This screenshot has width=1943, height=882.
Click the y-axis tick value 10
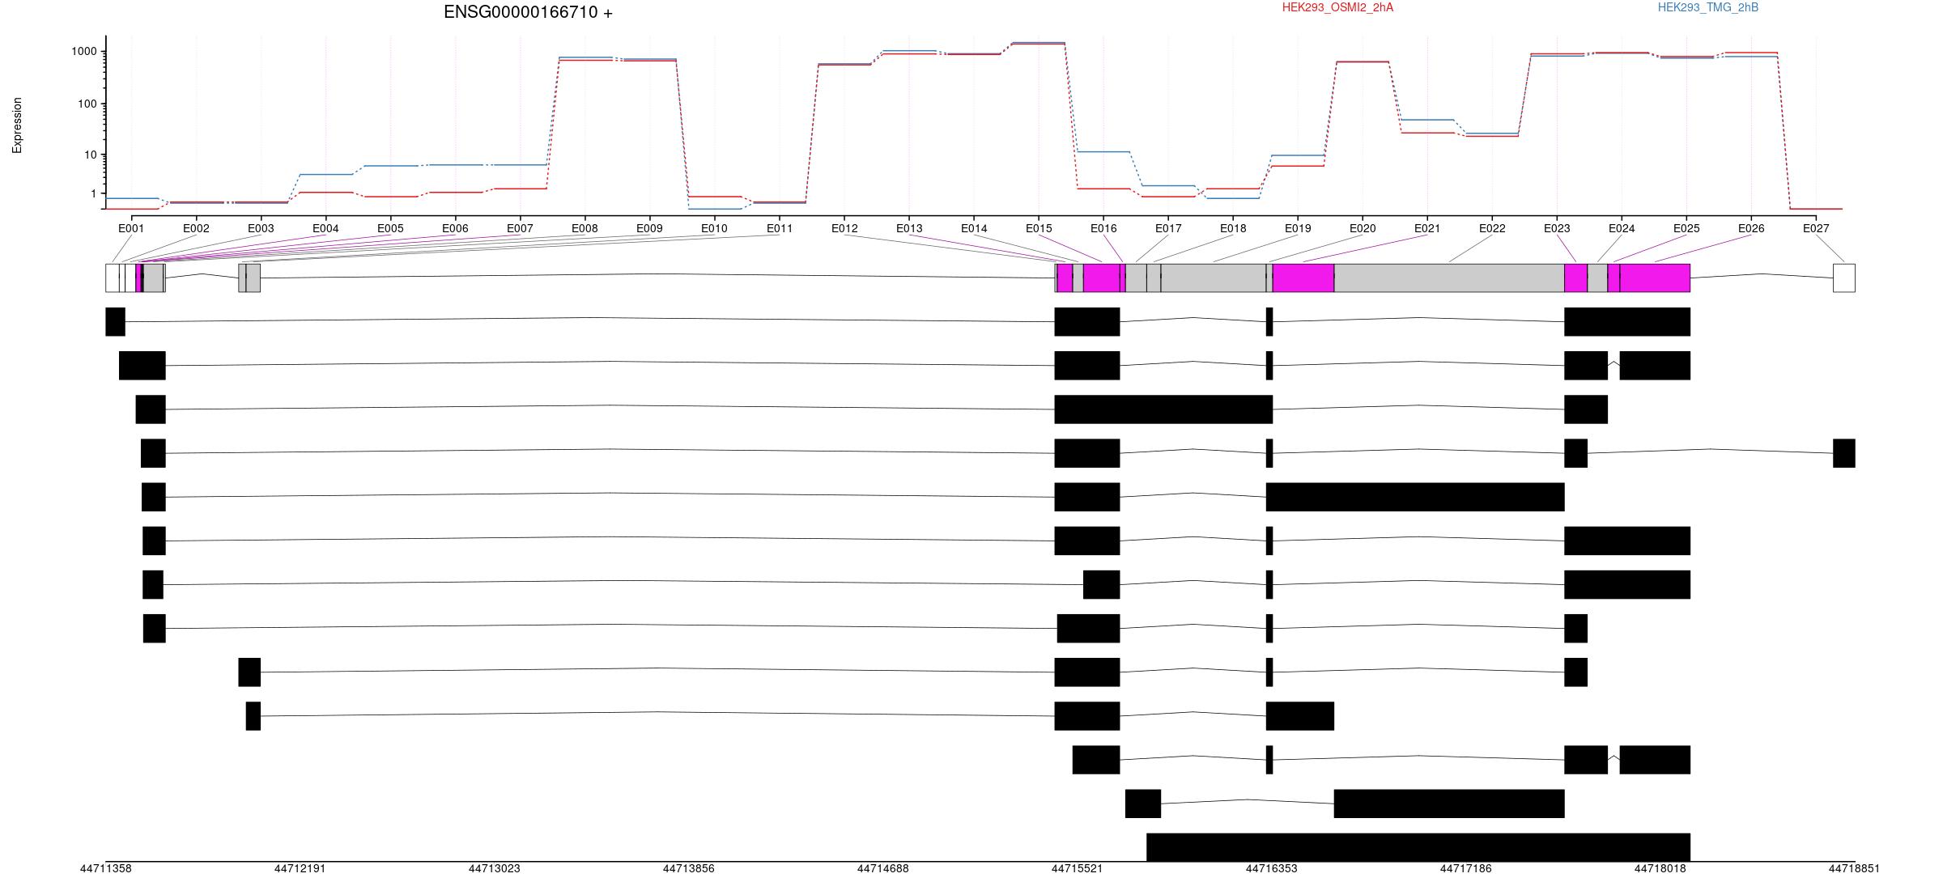click(90, 155)
